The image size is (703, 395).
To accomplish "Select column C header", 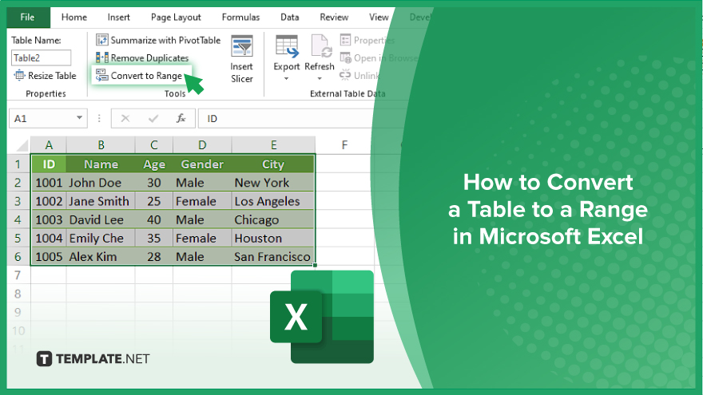I will (x=153, y=145).
